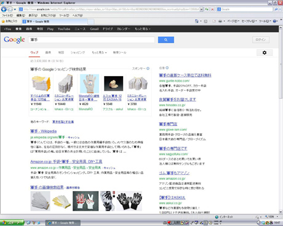This screenshot has width=283, height=226.
Task: Open the black patterned gloves image result
Action: pos(129,201)
